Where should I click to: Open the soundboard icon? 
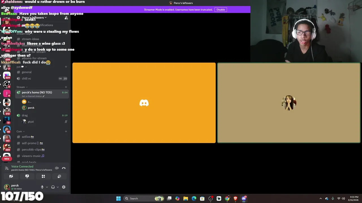pos(59,176)
